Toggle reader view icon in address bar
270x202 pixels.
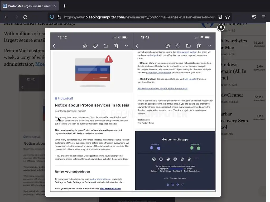[x=220, y=17]
